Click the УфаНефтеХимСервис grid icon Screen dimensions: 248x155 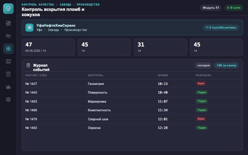(x=29, y=28)
